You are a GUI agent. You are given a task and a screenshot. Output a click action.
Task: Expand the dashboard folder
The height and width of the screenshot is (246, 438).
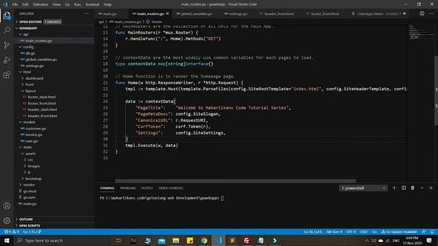(x=34, y=79)
